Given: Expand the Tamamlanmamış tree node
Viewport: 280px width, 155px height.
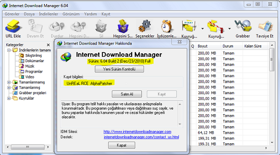Looking at the screenshot, I should point(9,82).
